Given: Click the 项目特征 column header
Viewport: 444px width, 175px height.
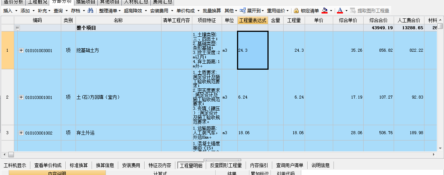Looking at the screenshot, I should (207, 20).
